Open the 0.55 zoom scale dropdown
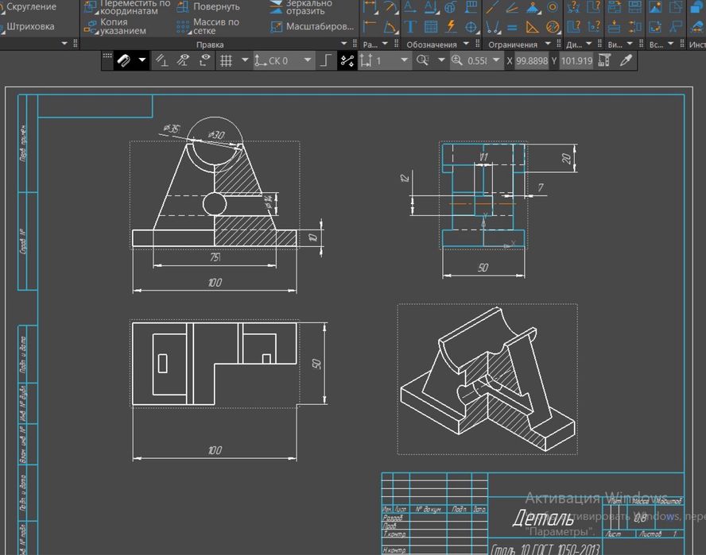The image size is (706, 555). click(x=496, y=60)
